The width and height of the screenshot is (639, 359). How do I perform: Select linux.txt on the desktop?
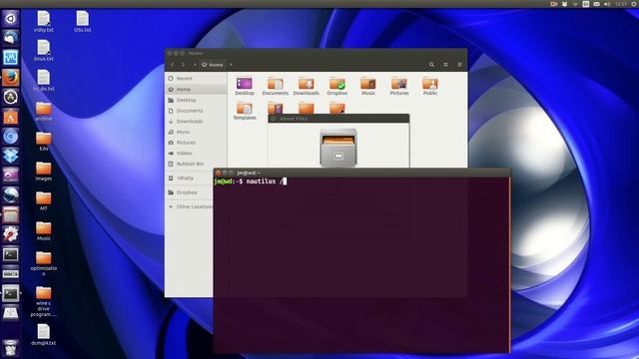click(44, 51)
